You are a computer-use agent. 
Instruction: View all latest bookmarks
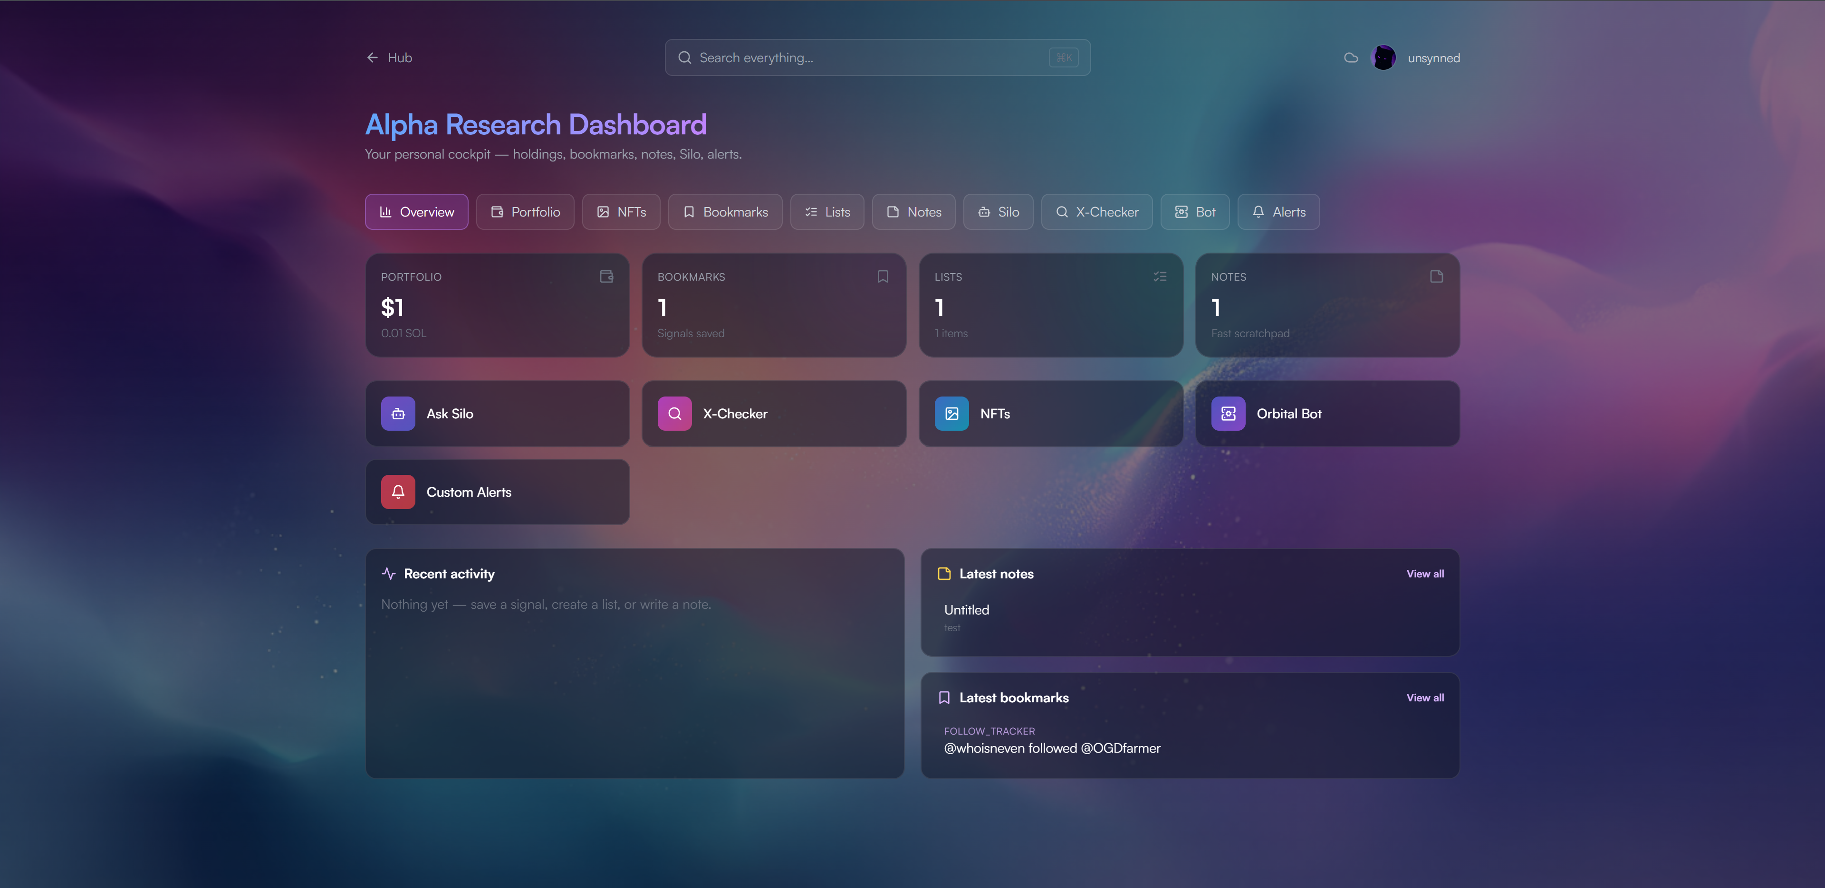pyautogui.click(x=1425, y=698)
